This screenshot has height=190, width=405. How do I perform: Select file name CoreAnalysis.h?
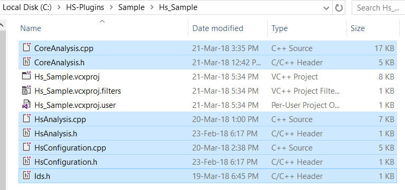pyautogui.click(x=60, y=63)
